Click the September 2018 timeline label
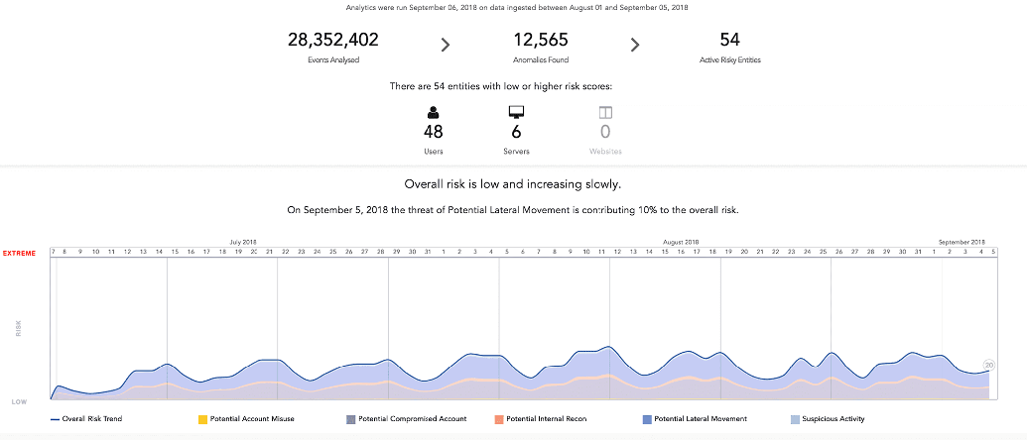The width and height of the screenshot is (1027, 440). (963, 242)
